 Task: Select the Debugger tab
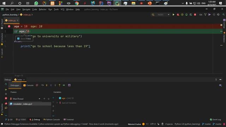coord(15,85)
